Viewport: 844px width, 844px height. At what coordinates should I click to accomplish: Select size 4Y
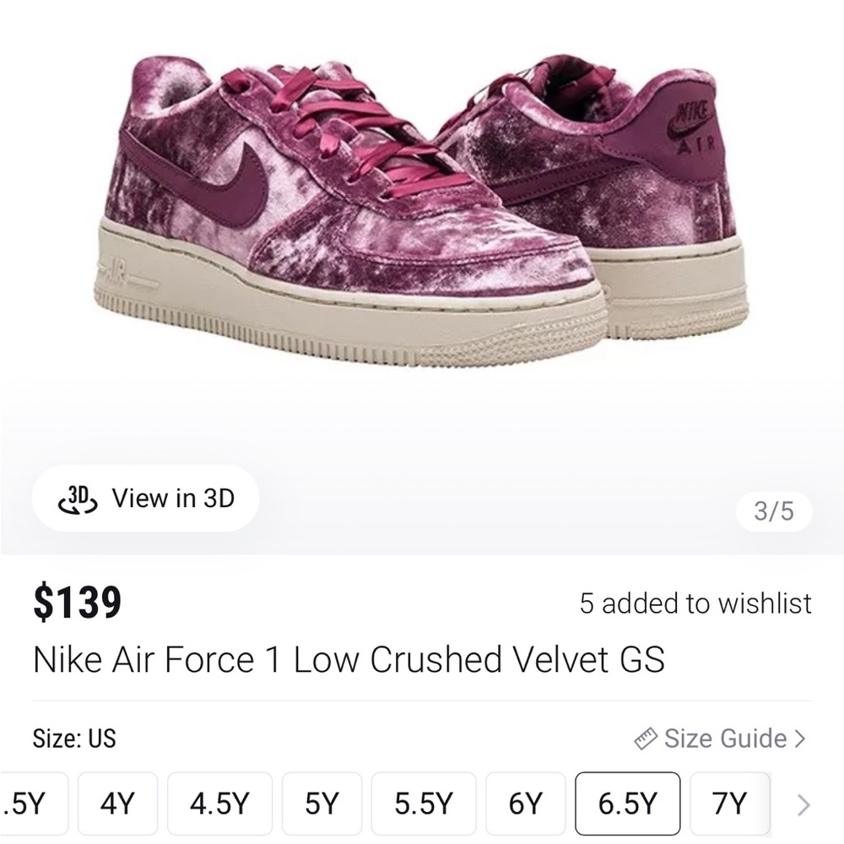click(117, 803)
